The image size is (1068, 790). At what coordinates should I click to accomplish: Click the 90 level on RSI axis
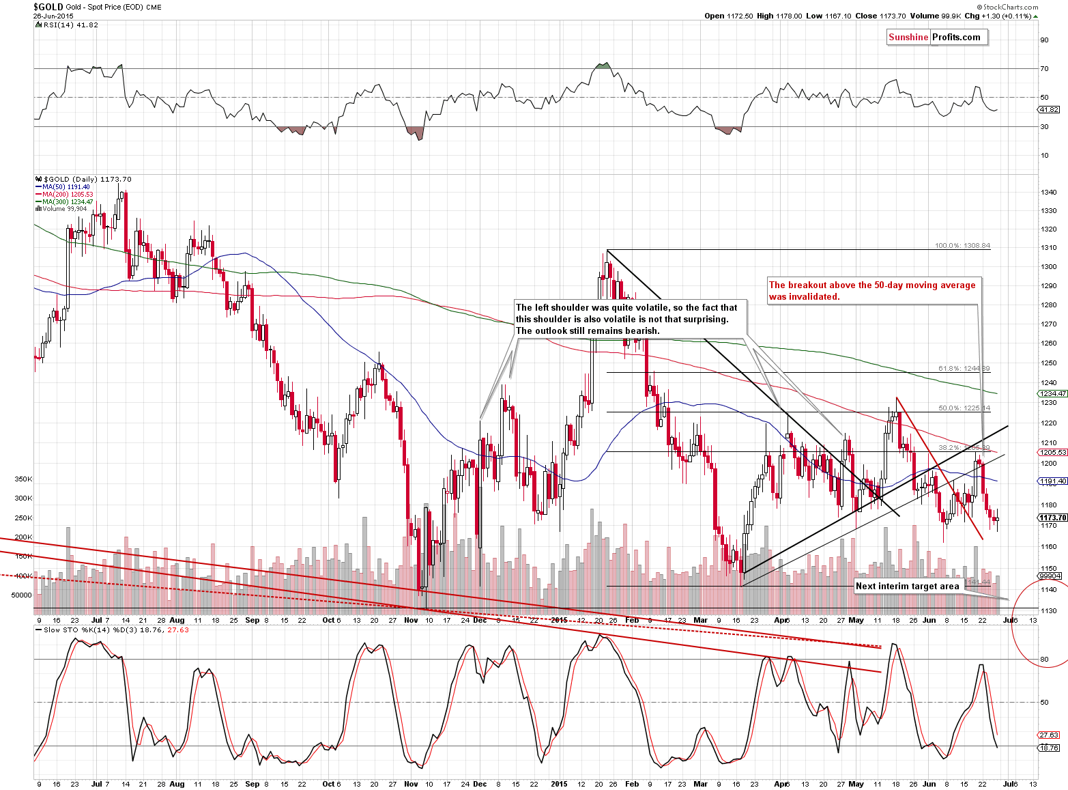click(x=1045, y=40)
